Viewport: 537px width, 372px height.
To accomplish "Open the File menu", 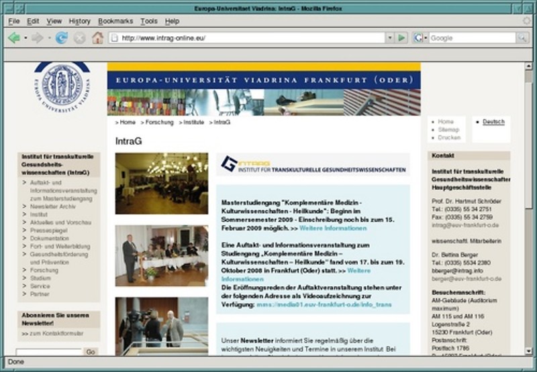I will tap(13, 21).
